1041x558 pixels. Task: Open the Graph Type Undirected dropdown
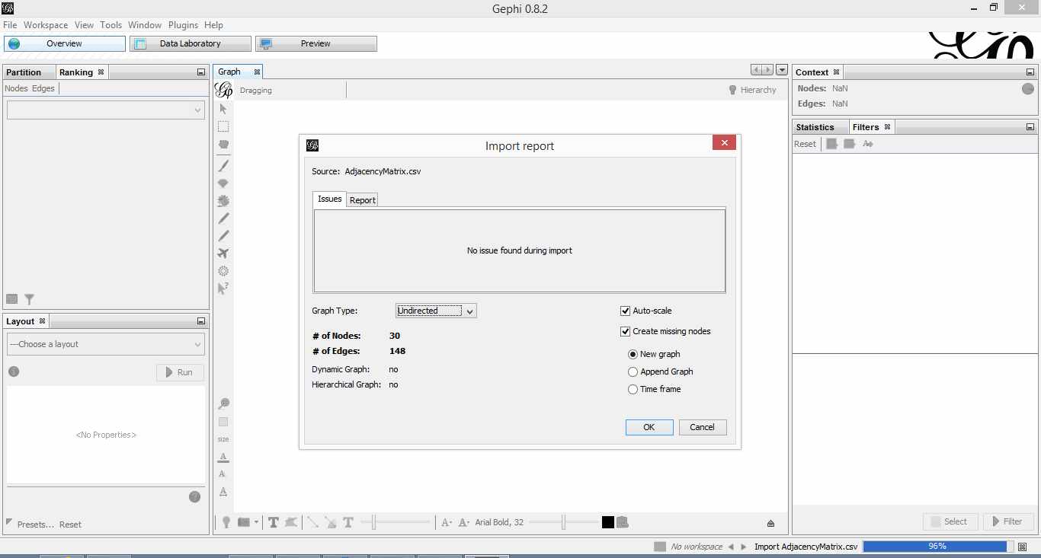coord(436,311)
